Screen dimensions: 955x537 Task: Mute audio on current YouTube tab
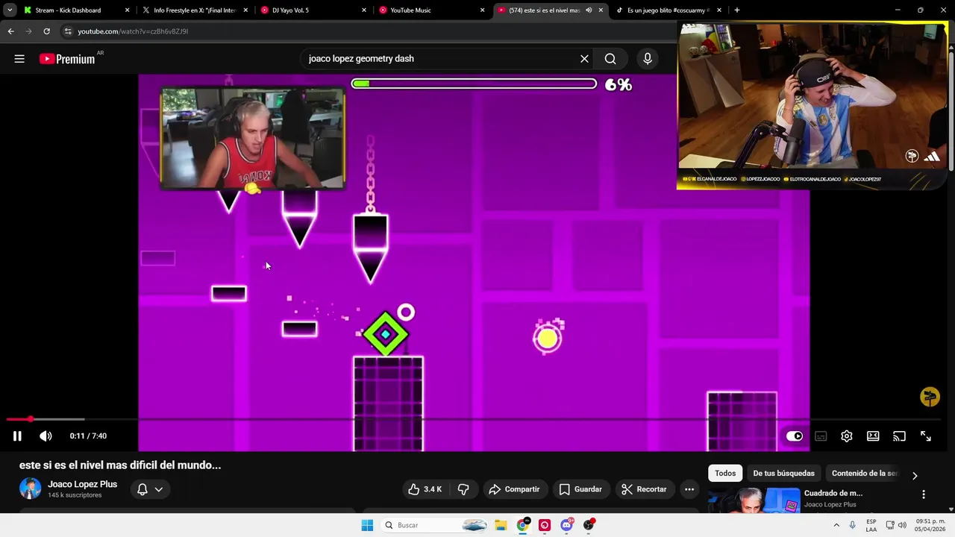pos(589,10)
